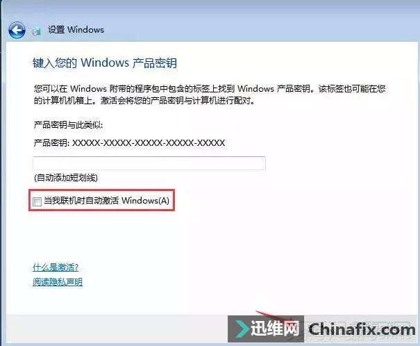420x346 pixels.
Task: Click the teal chevron in 迅维网 logo
Action: pos(242,329)
